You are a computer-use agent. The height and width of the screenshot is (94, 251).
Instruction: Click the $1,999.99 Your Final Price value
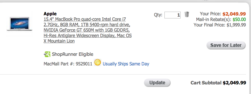(236, 25)
